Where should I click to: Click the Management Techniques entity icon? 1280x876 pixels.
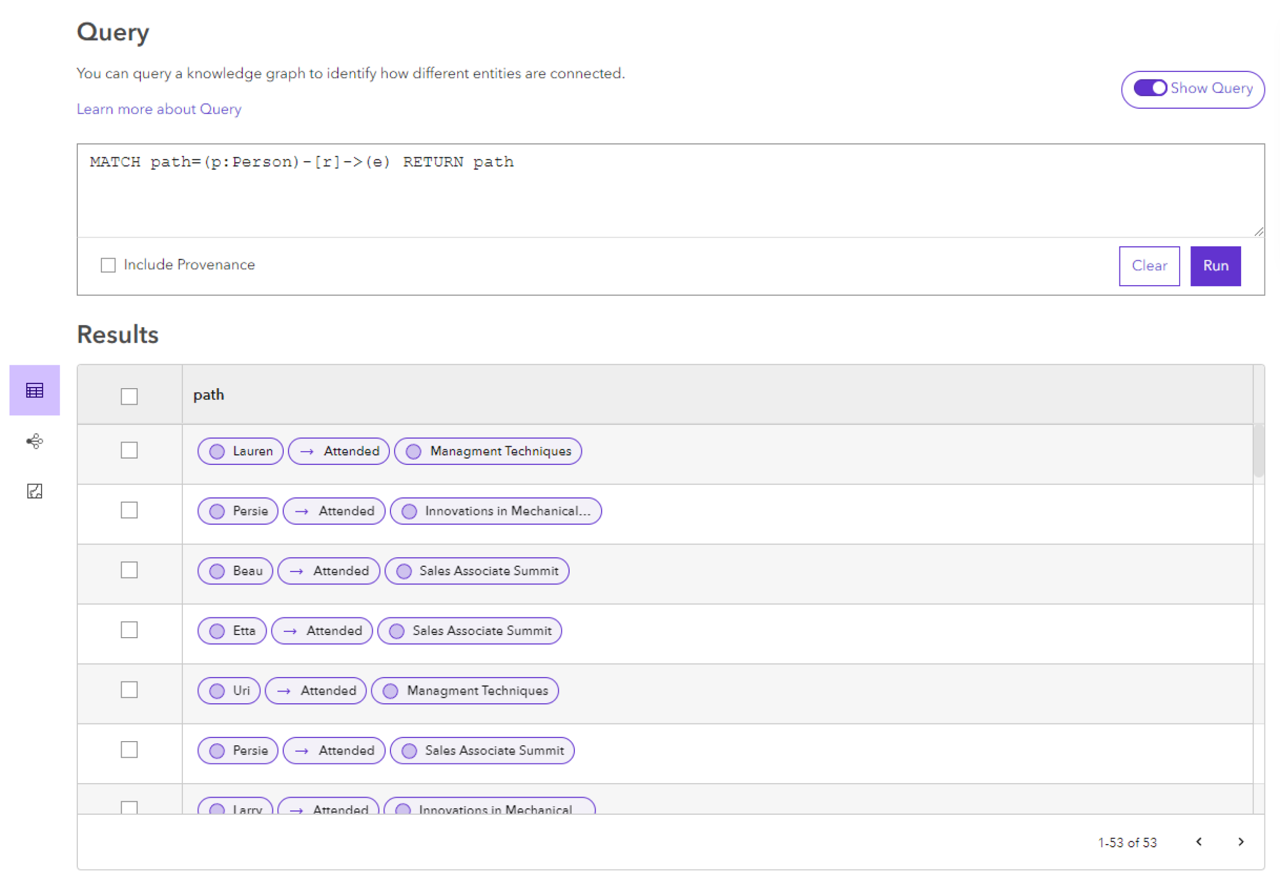tap(413, 451)
